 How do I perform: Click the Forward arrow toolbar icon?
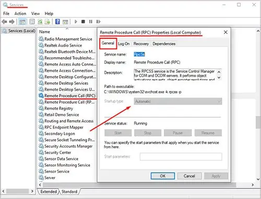pyautogui.click(x=11, y=21)
